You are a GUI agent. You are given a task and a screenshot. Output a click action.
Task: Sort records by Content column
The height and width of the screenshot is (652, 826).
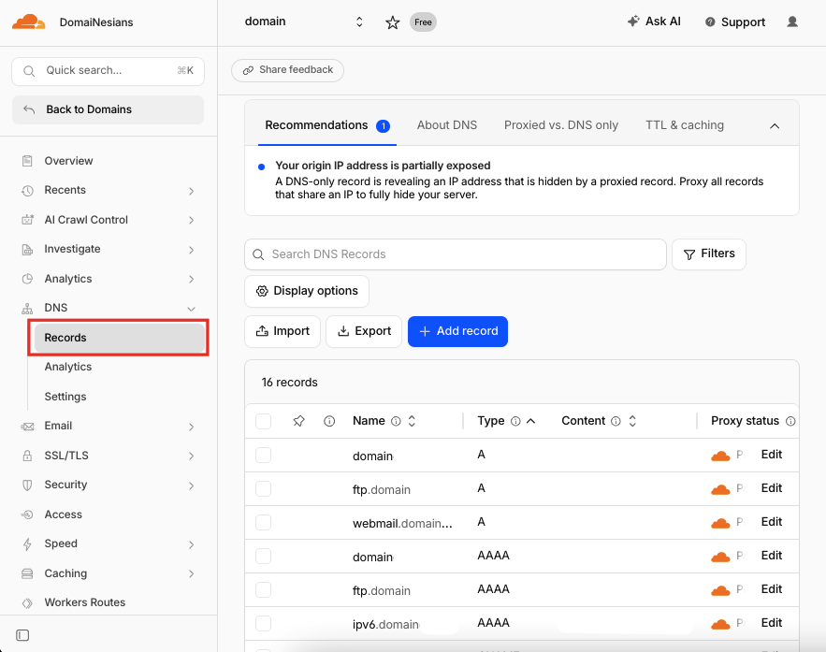tap(632, 421)
